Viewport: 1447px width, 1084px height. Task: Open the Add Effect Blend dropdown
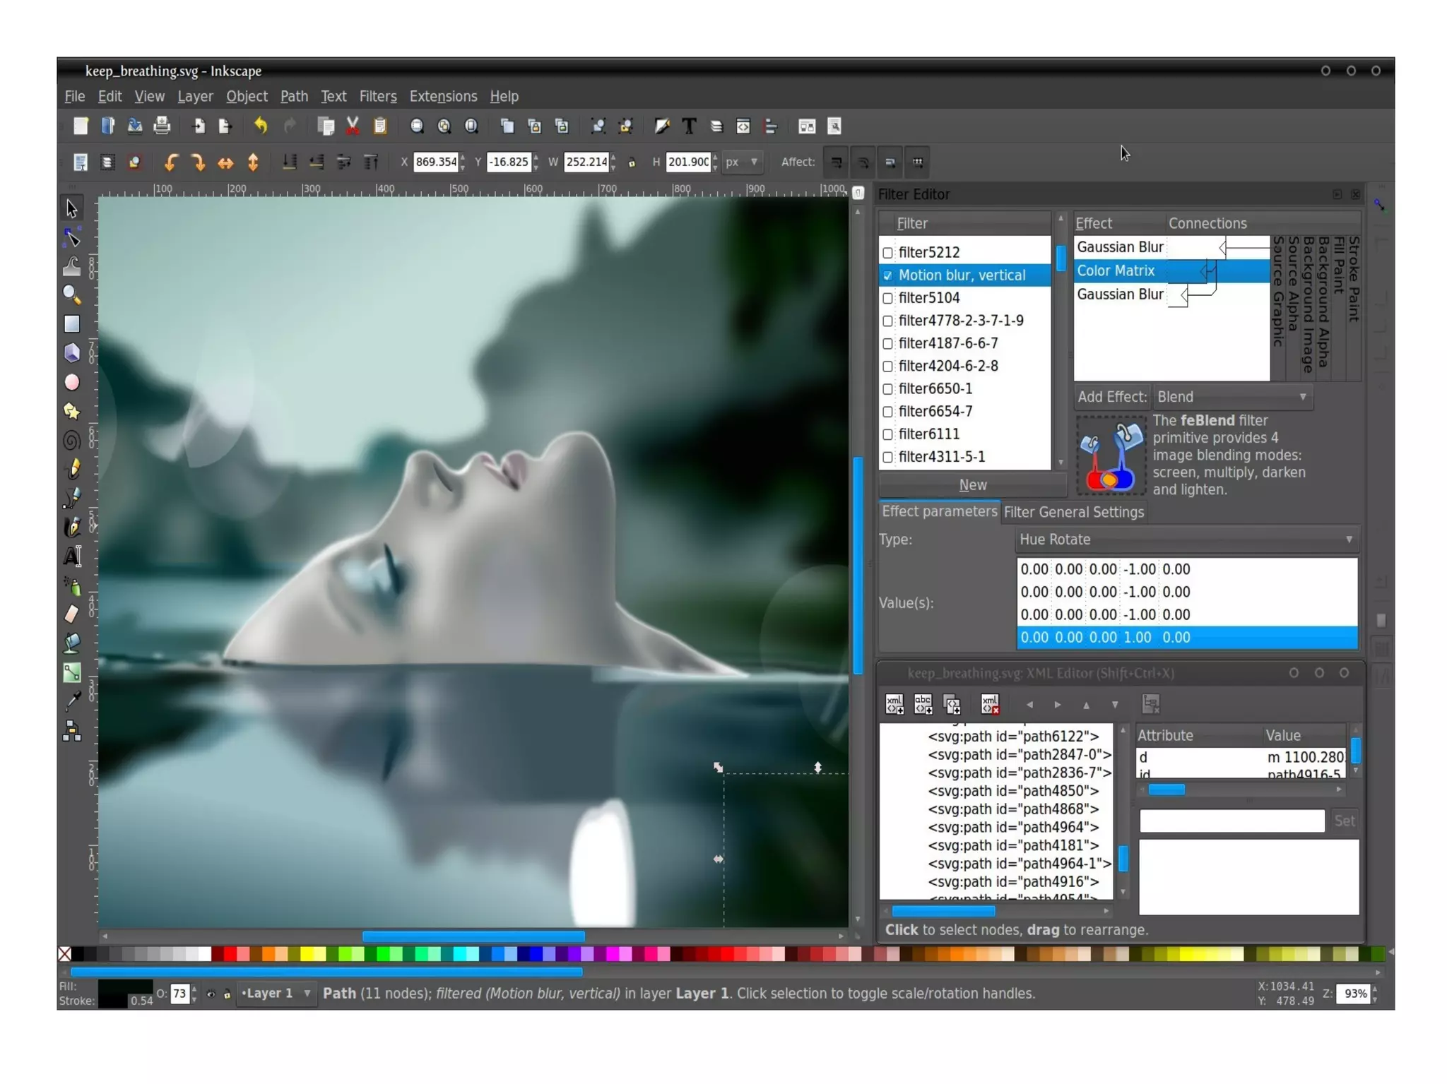point(1232,397)
